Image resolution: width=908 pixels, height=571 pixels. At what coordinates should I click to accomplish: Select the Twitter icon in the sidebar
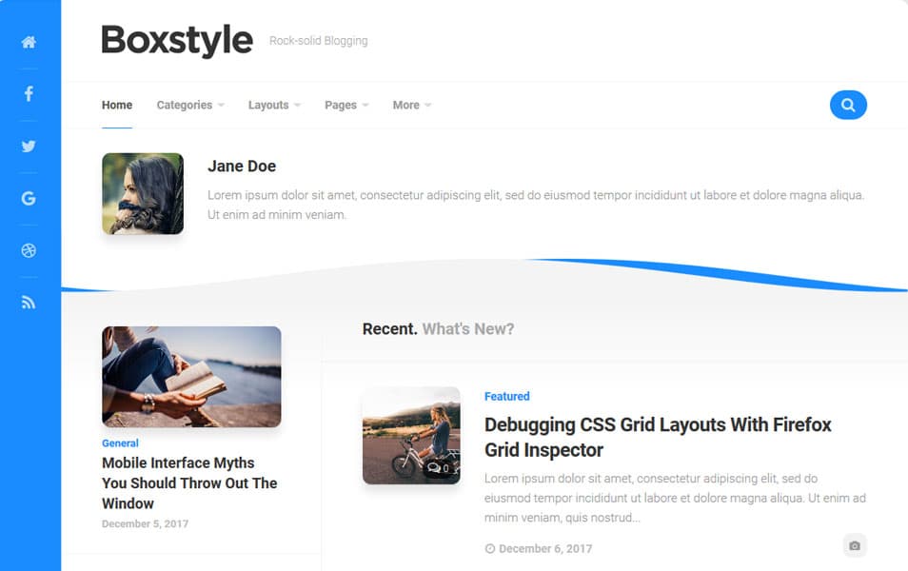[29, 146]
